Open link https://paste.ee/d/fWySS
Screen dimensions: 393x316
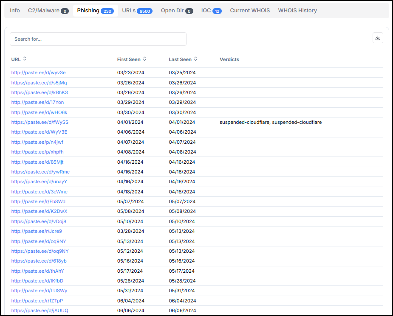tap(40, 122)
